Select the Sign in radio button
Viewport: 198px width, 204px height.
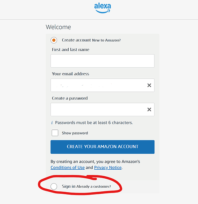click(x=54, y=186)
